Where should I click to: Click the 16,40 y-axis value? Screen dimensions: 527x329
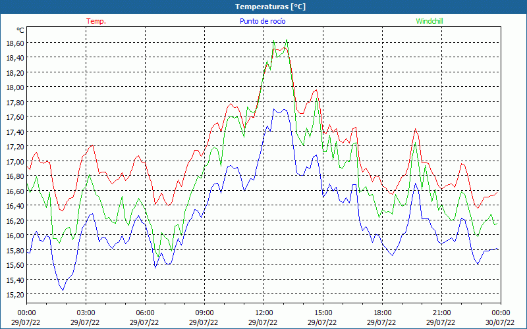pos(15,205)
